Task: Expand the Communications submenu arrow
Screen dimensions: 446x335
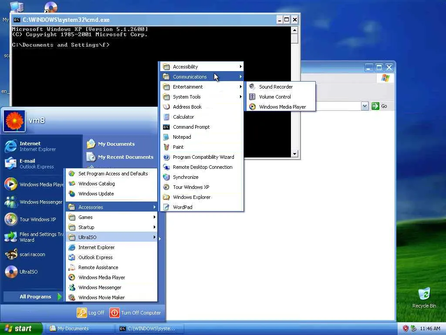Action: coord(240,77)
